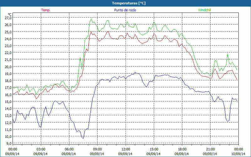Click the 03:00 time axis label

point(41,149)
